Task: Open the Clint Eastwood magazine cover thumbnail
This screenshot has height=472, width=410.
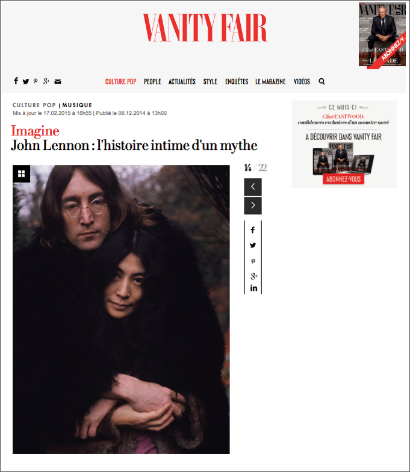Action: [382, 35]
